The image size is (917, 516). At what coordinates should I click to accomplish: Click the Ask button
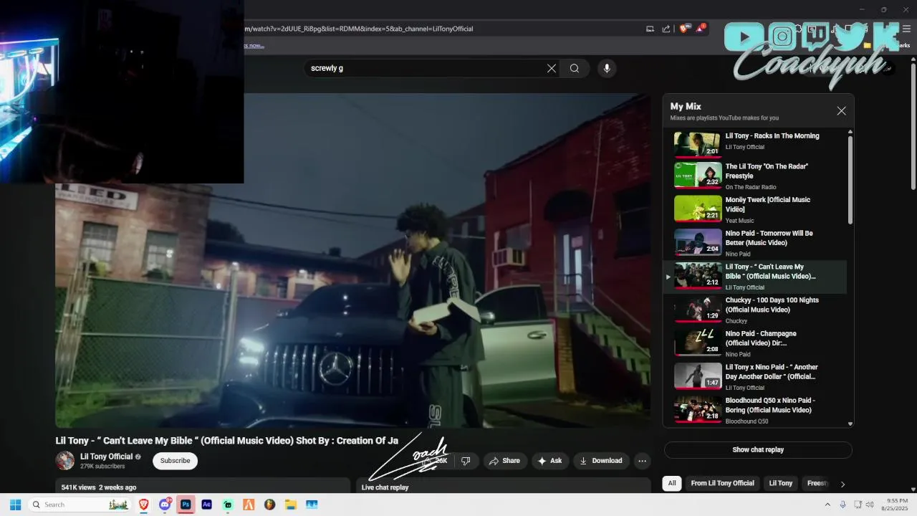point(550,461)
